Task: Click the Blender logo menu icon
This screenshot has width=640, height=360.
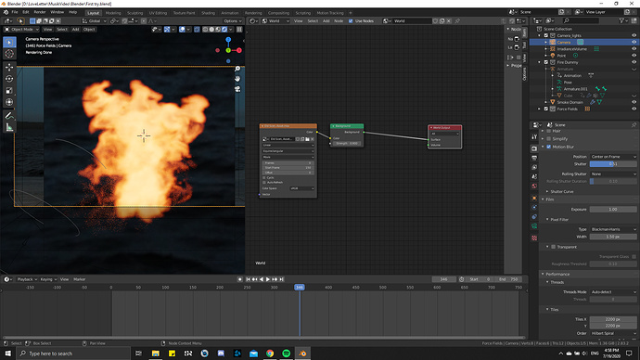Action: pyautogui.click(x=6, y=12)
